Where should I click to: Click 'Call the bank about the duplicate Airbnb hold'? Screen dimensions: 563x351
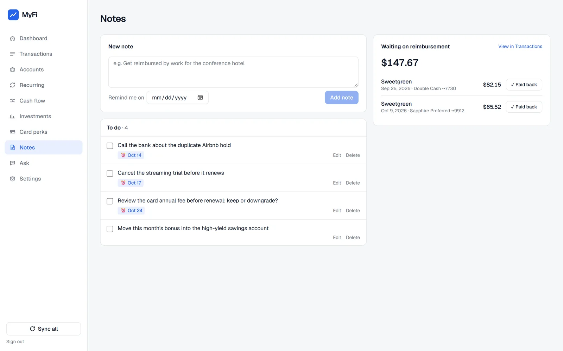[174, 145]
